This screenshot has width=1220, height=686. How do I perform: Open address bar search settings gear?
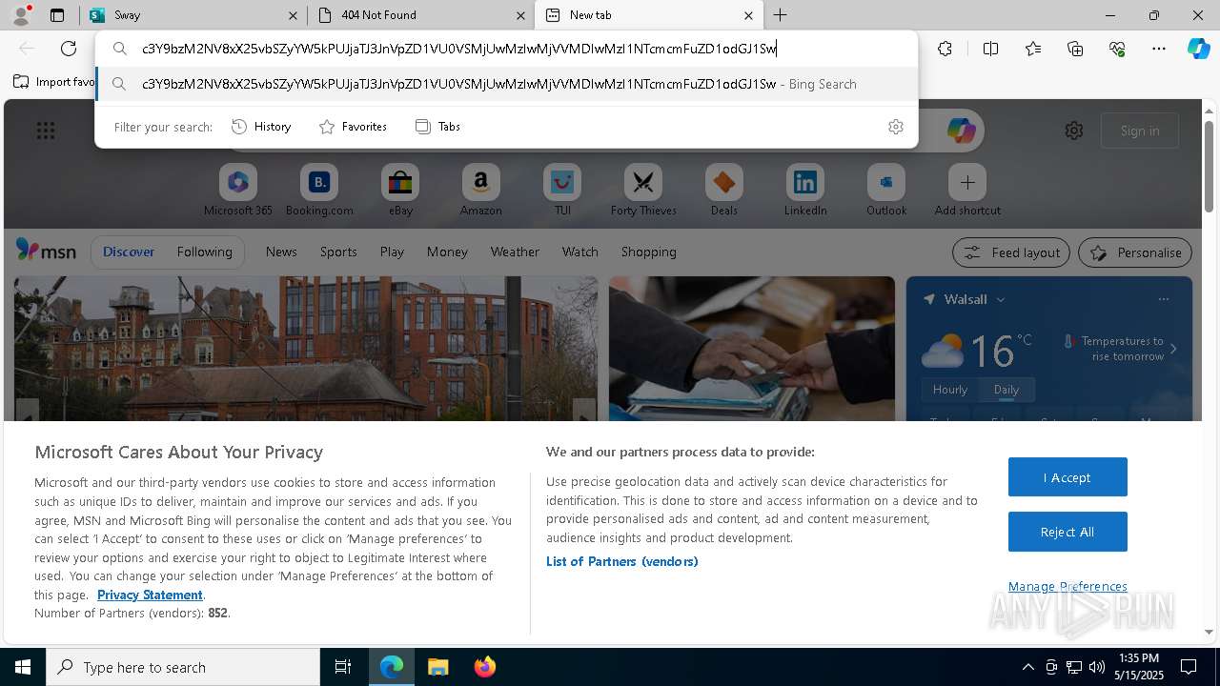point(895,127)
